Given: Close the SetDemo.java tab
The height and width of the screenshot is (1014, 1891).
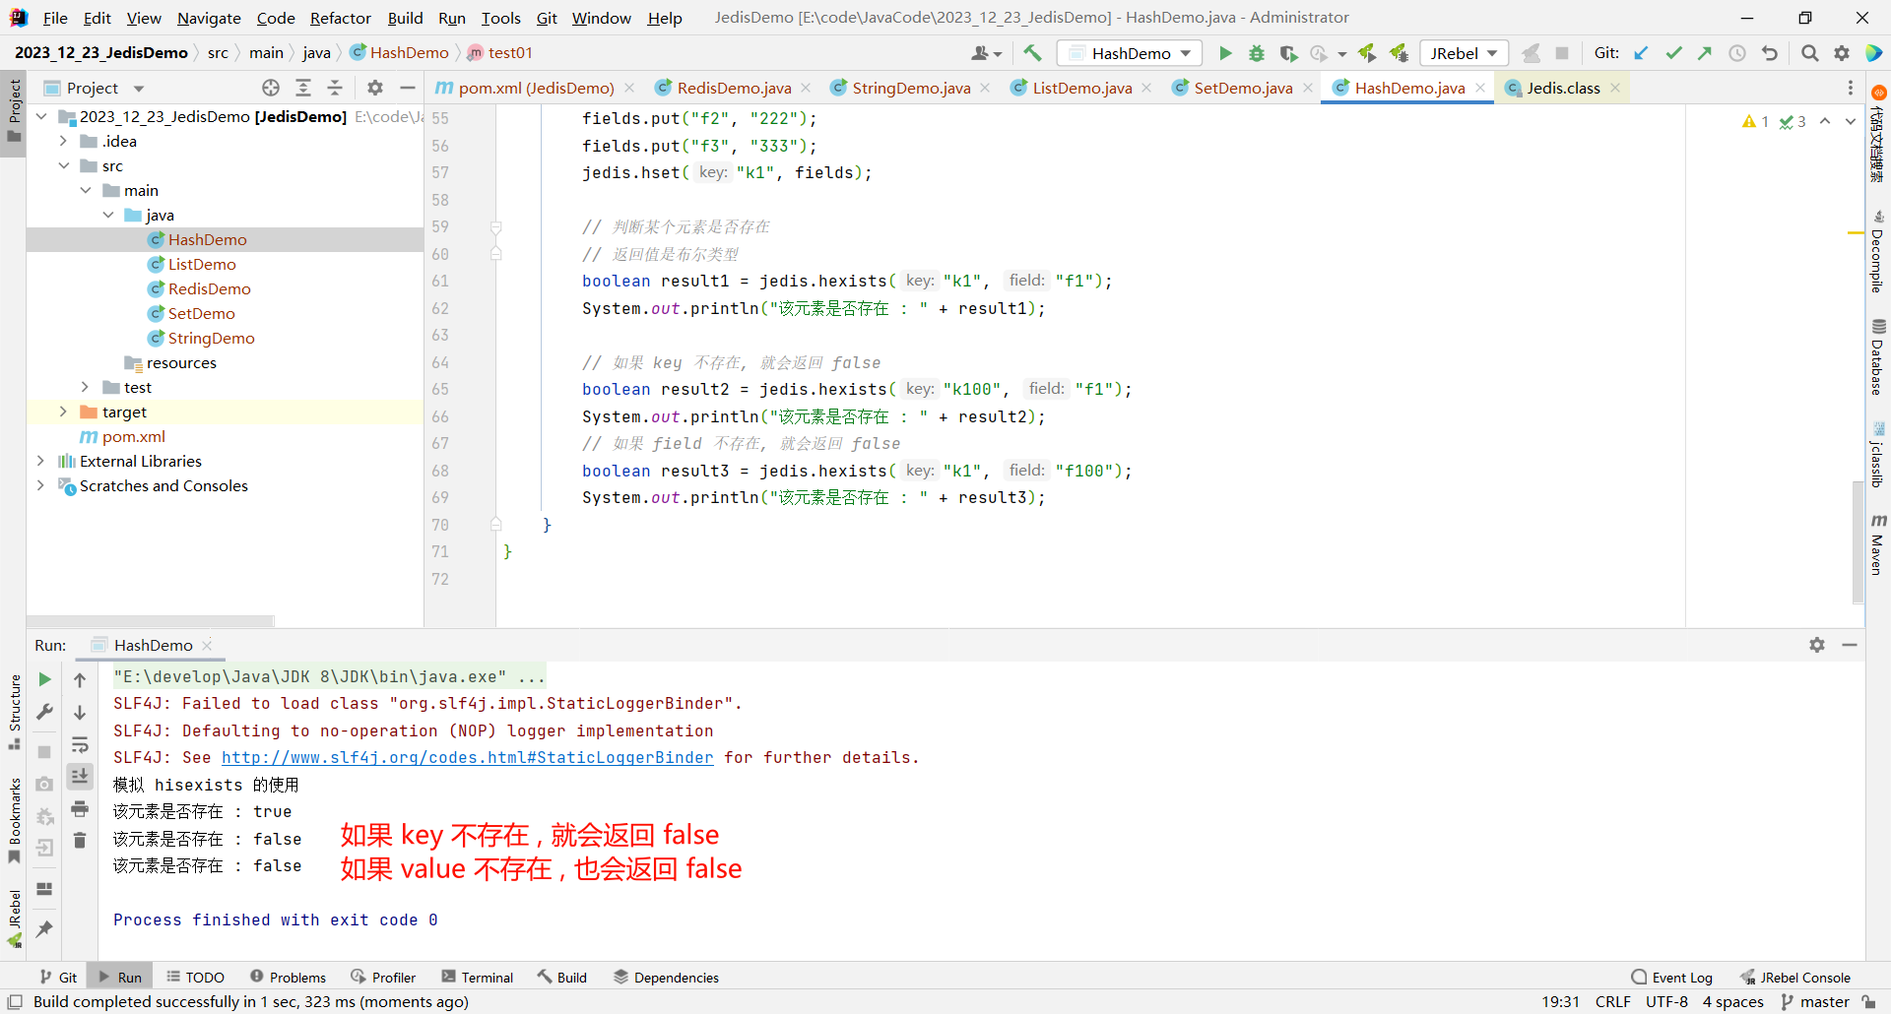Looking at the screenshot, I should click(x=1307, y=88).
